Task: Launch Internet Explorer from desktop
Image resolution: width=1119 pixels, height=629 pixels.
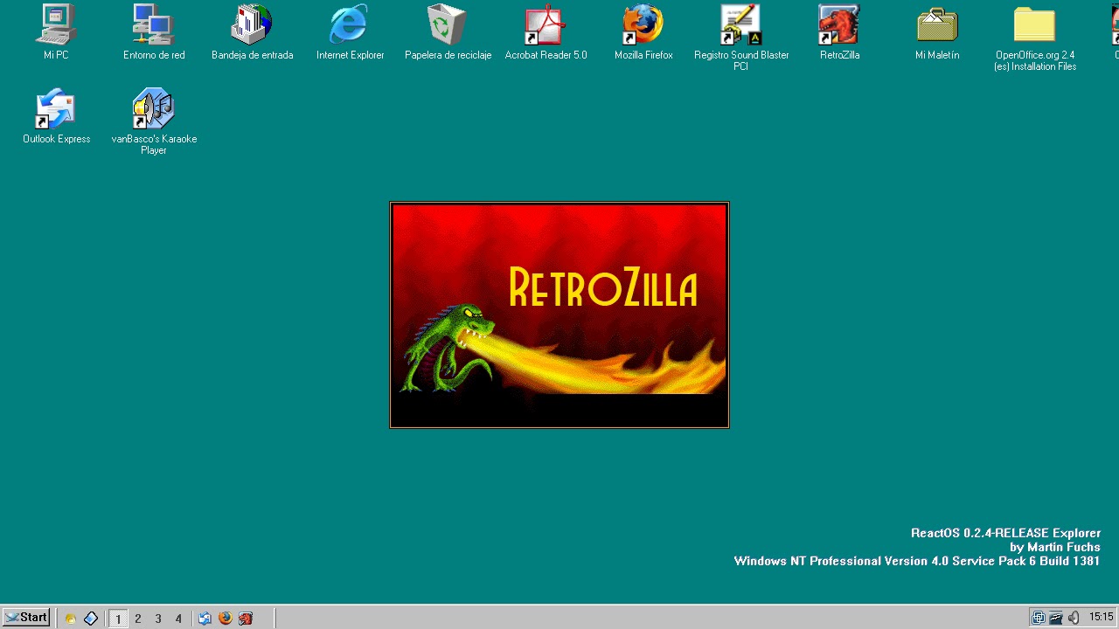Action: pos(350,32)
